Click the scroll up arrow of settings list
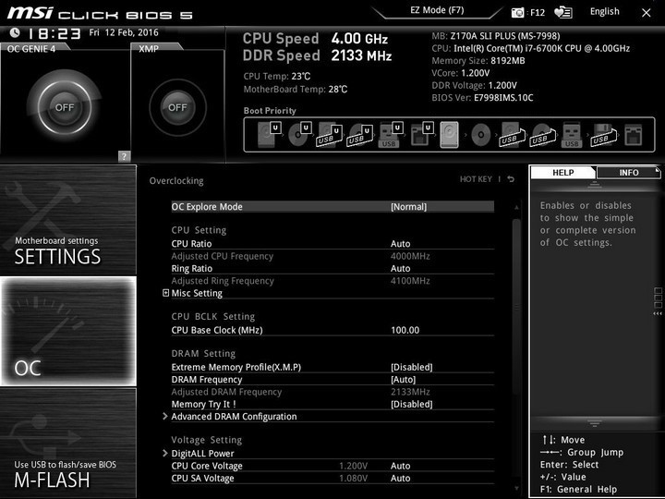665x499 pixels. (516, 208)
